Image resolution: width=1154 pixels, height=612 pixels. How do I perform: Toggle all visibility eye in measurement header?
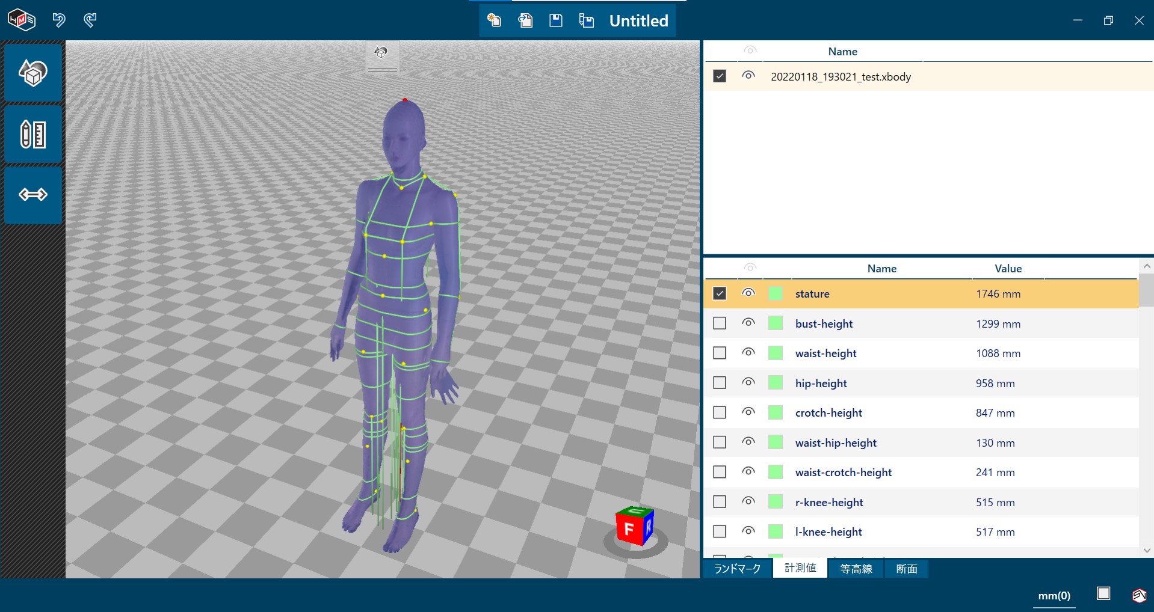coord(750,268)
